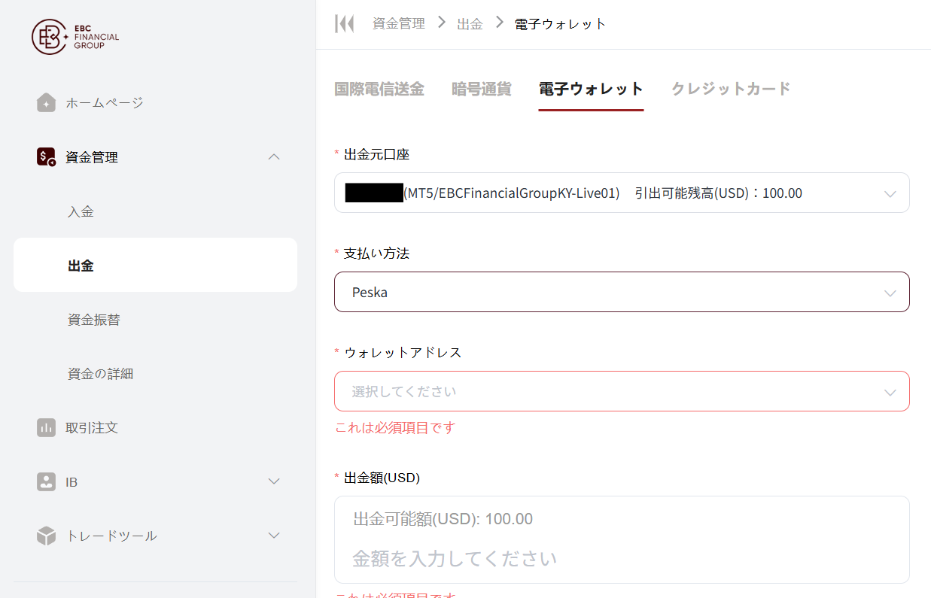Click the 電子ウォレット breadcrumb text
Viewport: 931px width, 598px height.
click(x=561, y=24)
